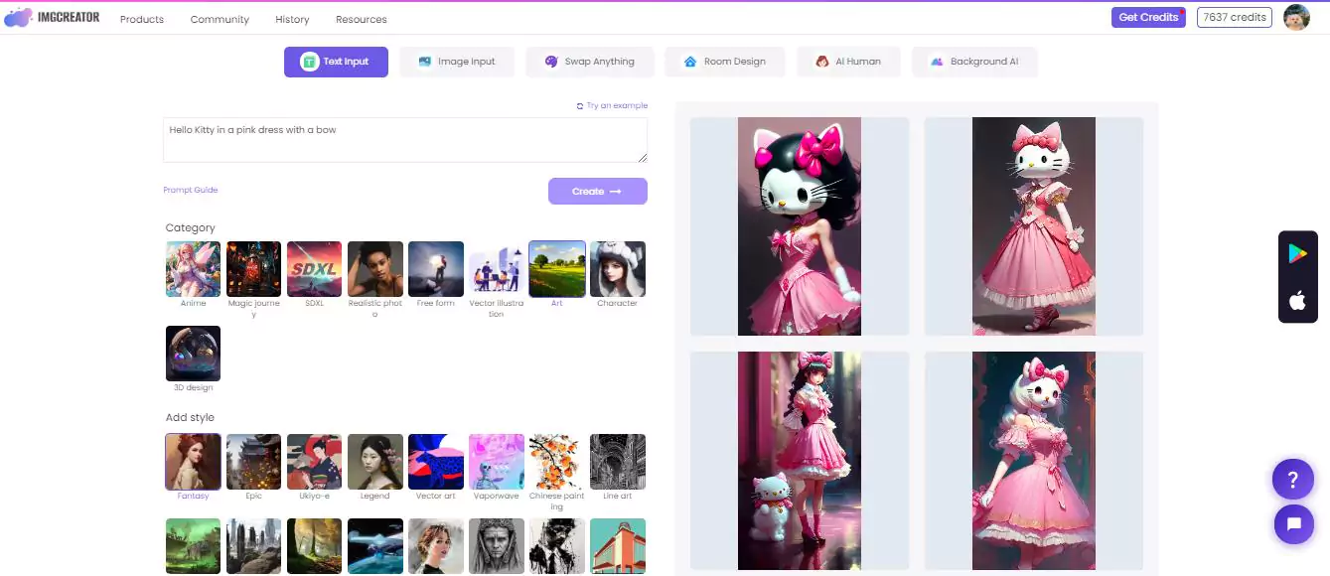Open the chat bubble support button

1293,523
